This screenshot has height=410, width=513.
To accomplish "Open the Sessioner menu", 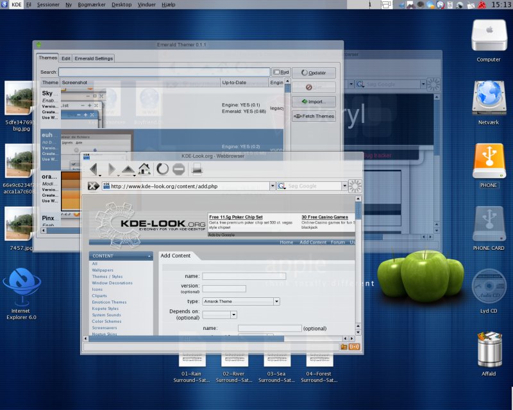I will (48, 4).
